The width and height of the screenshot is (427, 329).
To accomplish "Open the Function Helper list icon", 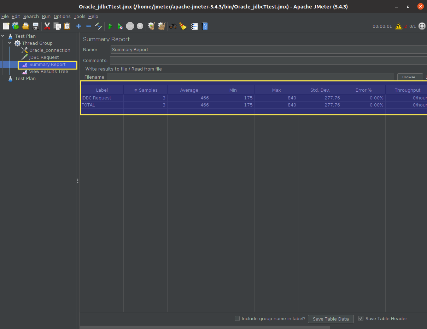I will click(x=194, y=26).
